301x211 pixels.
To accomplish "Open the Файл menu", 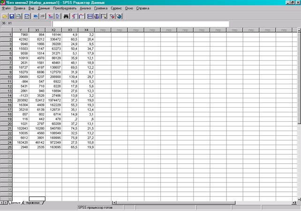I will 6,8.
